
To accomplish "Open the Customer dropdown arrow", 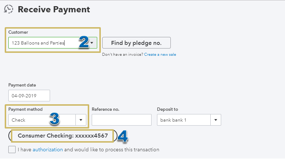I will (92, 43).
